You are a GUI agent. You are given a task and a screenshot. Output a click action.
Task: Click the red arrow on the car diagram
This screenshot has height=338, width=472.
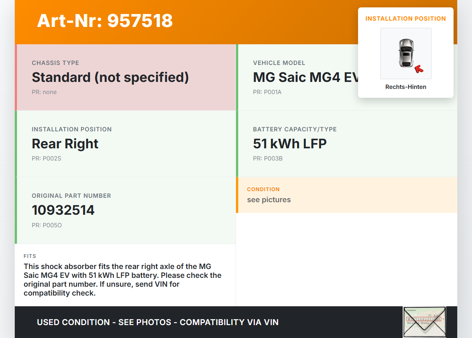point(419,69)
